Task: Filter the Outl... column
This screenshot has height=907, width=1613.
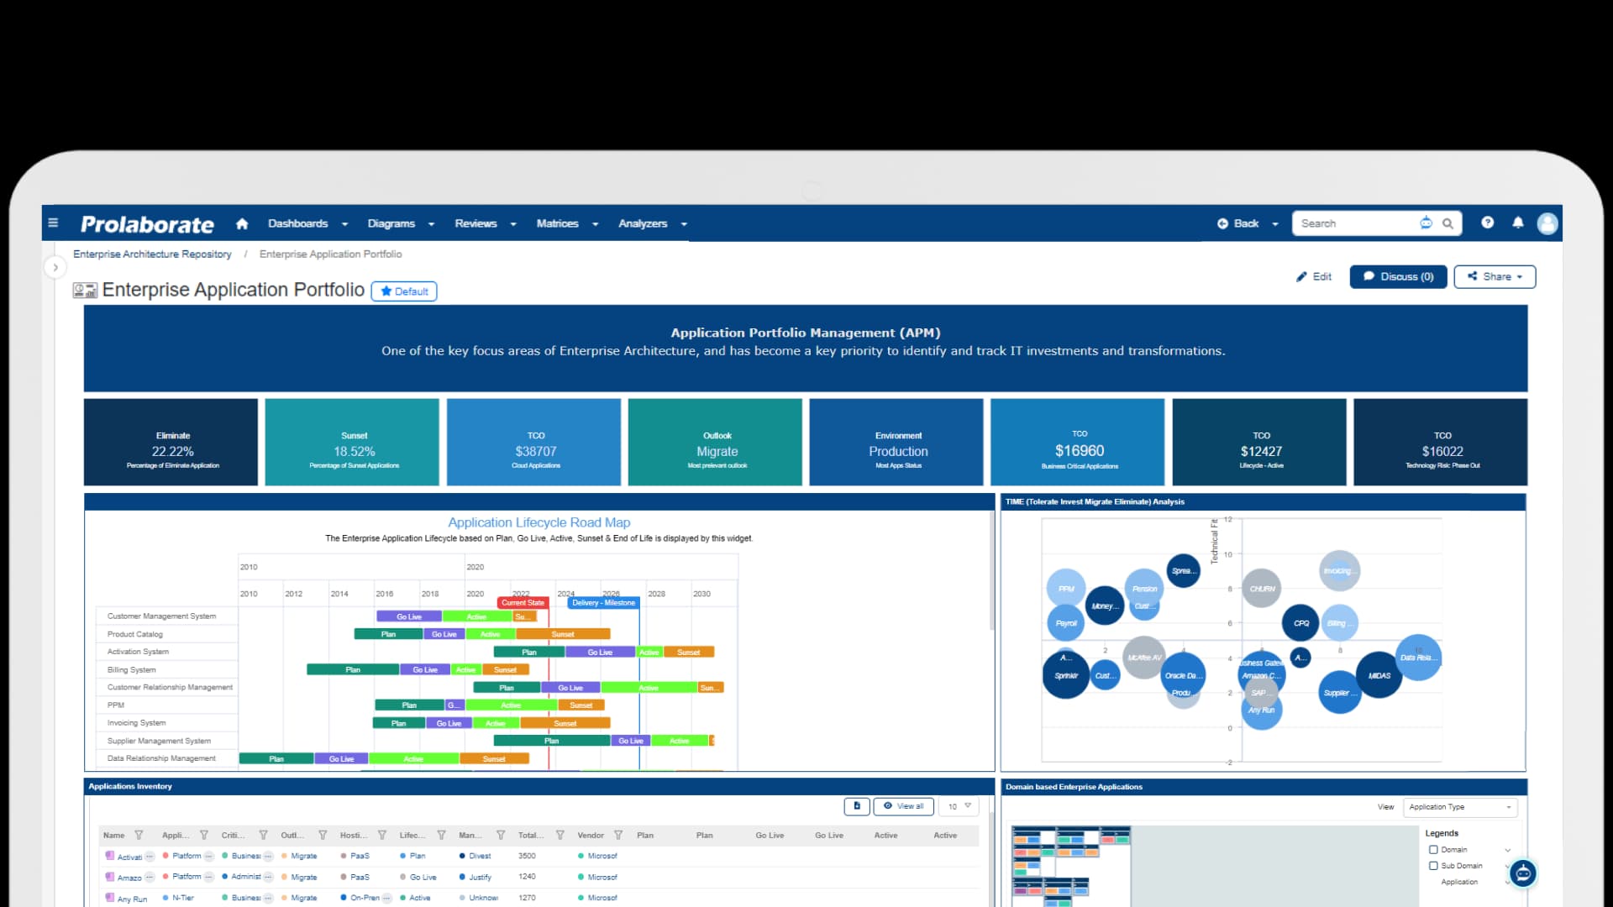Action: pyautogui.click(x=323, y=836)
